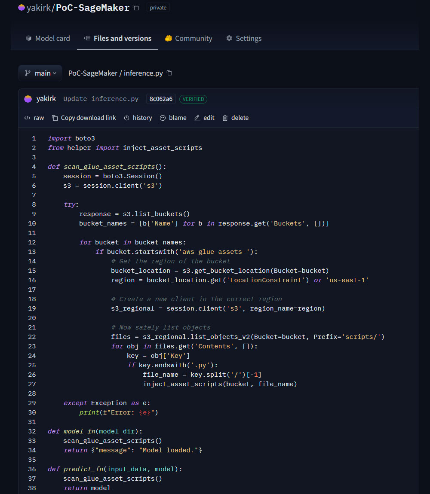Open the Model card tab
The width and height of the screenshot is (430, 494).
(x=48, y=38)
